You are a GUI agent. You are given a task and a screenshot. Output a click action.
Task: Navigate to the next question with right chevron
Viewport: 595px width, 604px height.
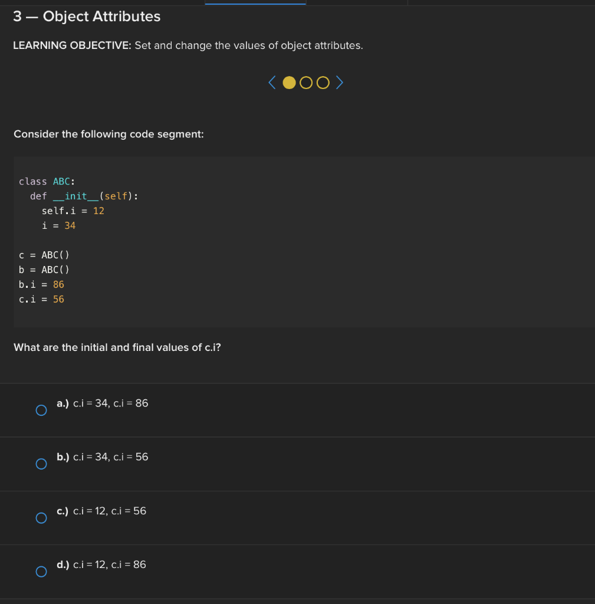(339, 83)
